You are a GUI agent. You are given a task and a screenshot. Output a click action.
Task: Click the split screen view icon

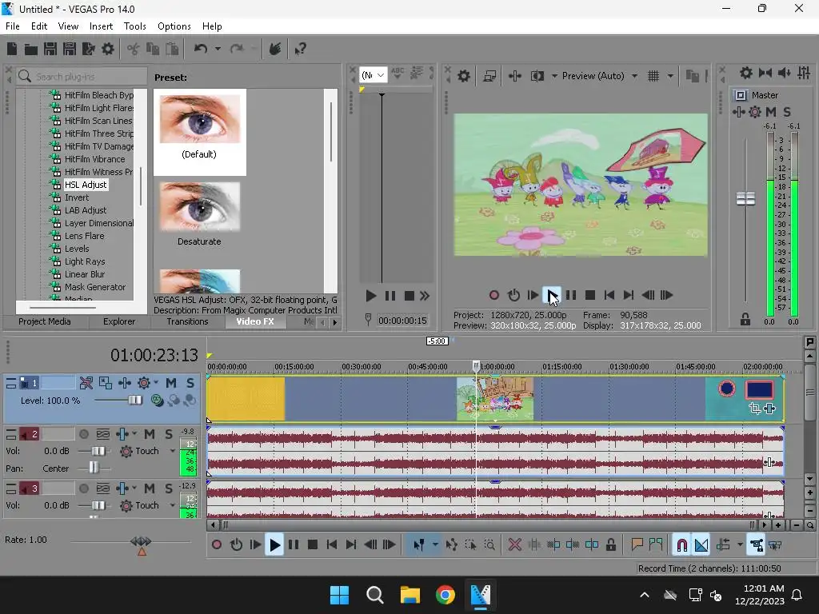(x=537, y=76)
